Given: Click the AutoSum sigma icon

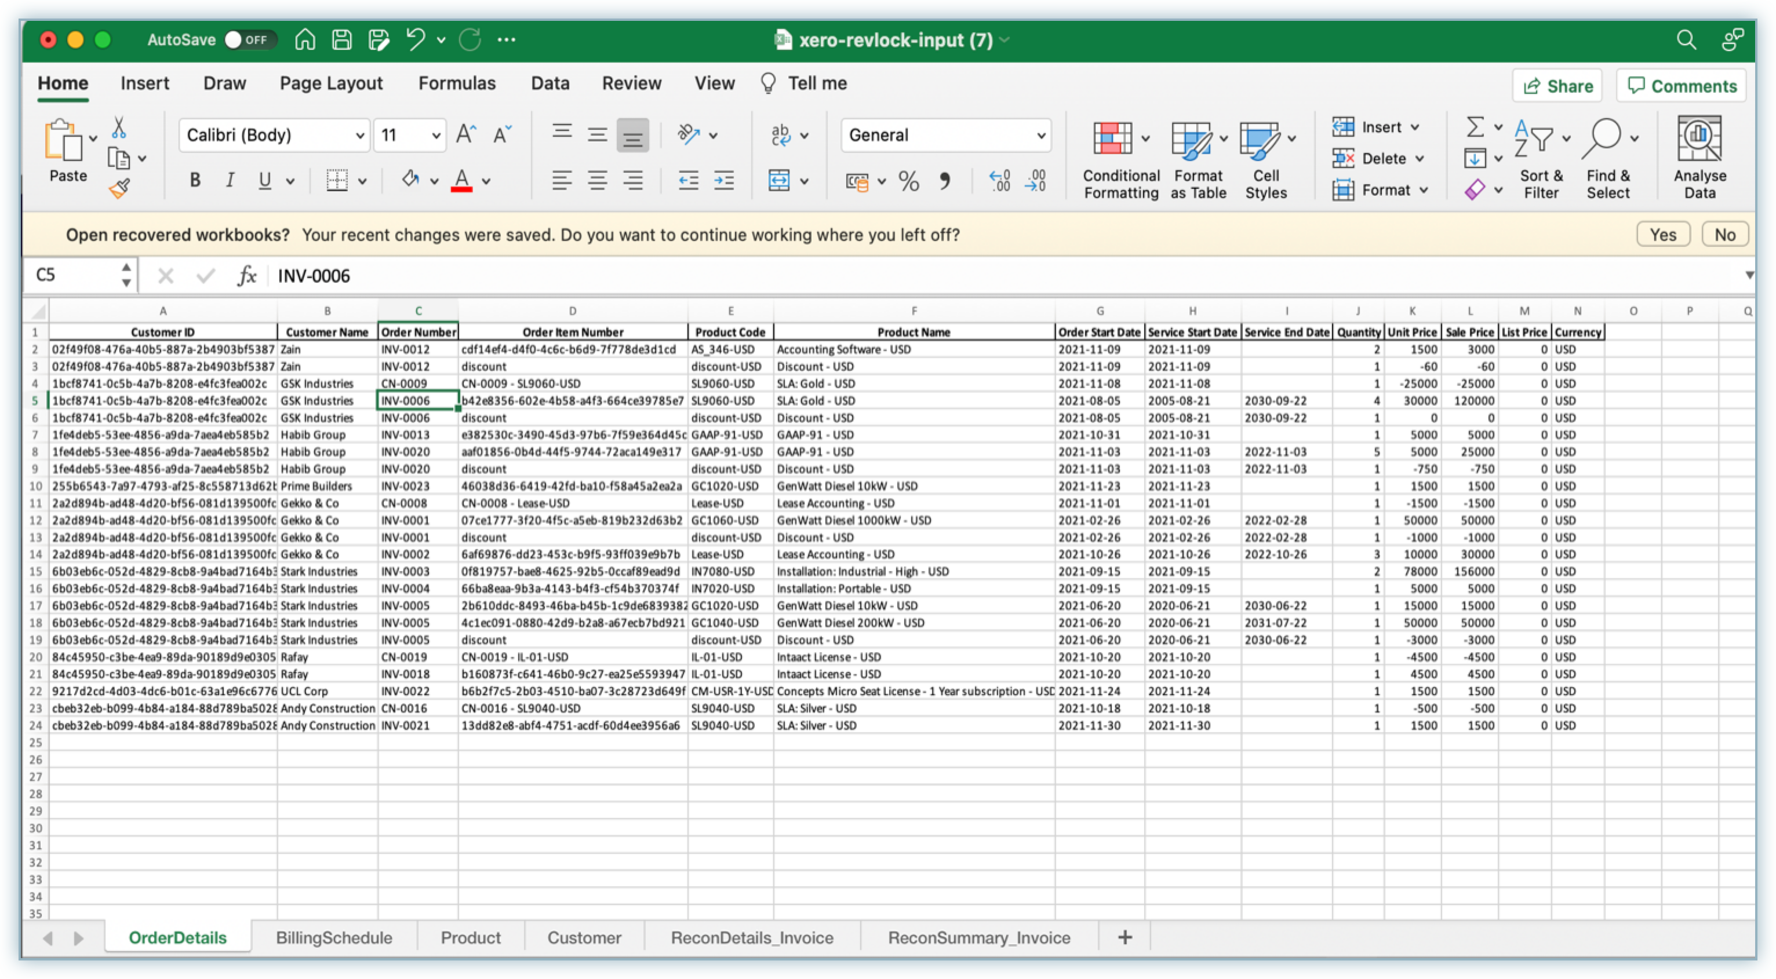Looking at the screenshot, I should coord(1475,127).
